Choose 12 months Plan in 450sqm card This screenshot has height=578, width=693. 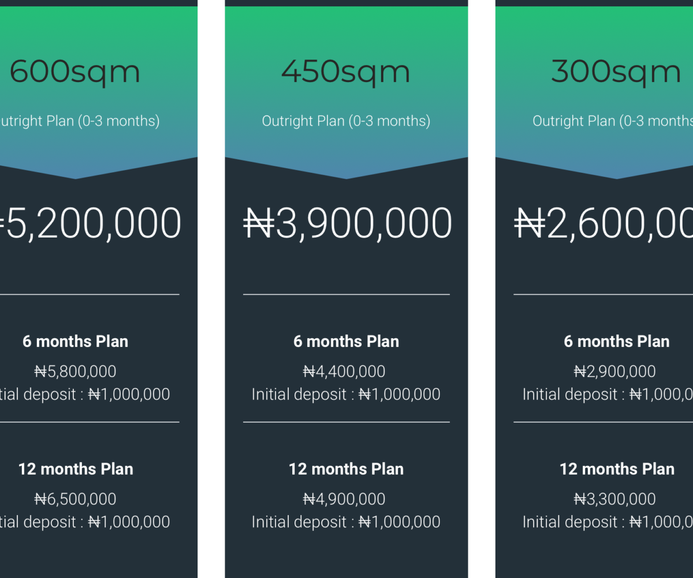pos(346,469)
